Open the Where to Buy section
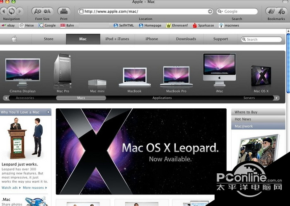The image size is (290, 206). 258,112
